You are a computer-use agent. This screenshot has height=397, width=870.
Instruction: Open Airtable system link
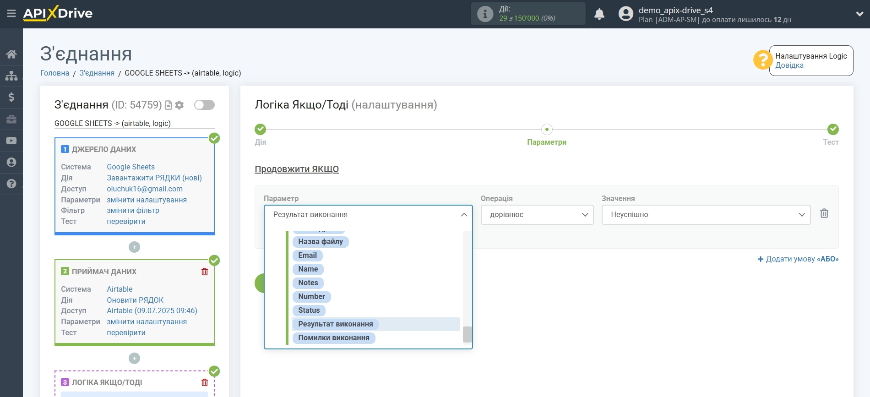[x=120, y=289]
